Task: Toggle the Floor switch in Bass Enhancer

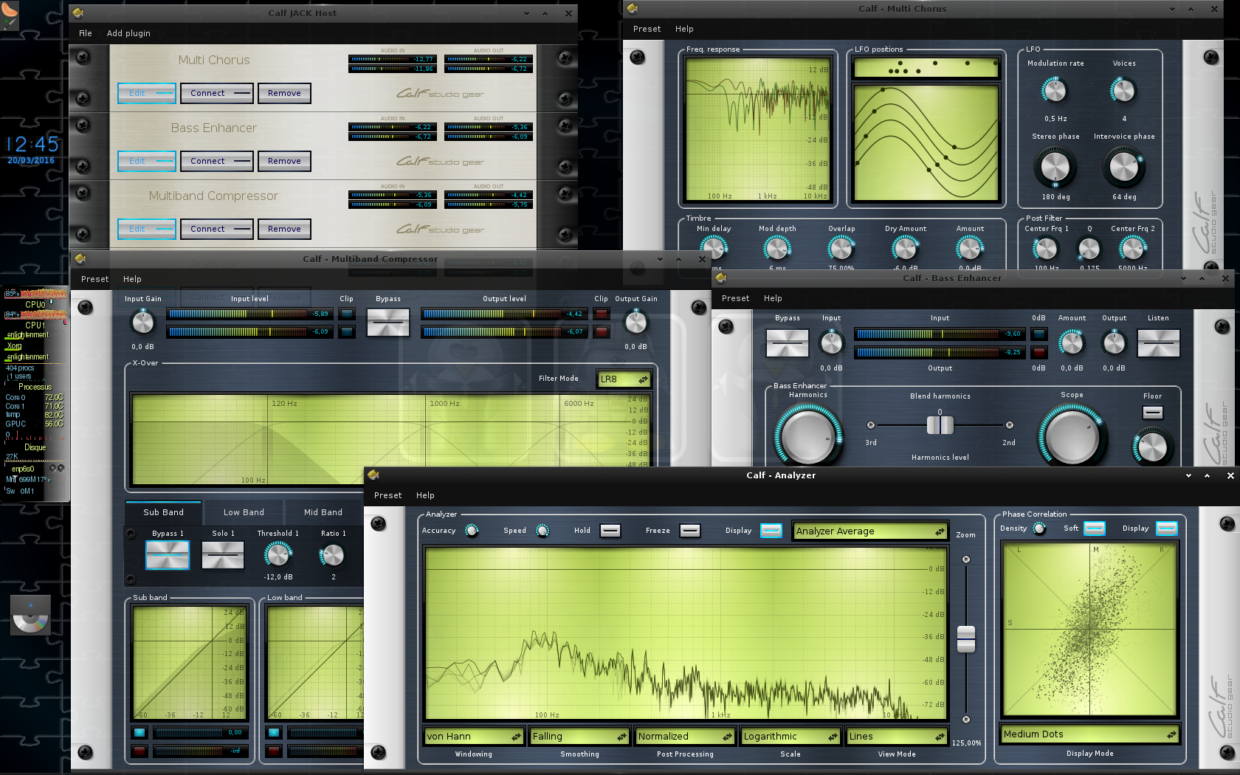Action: [x=1153, y=413]
